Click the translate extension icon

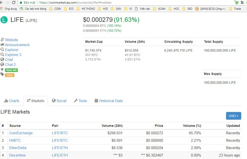click(x=242, y=3)
